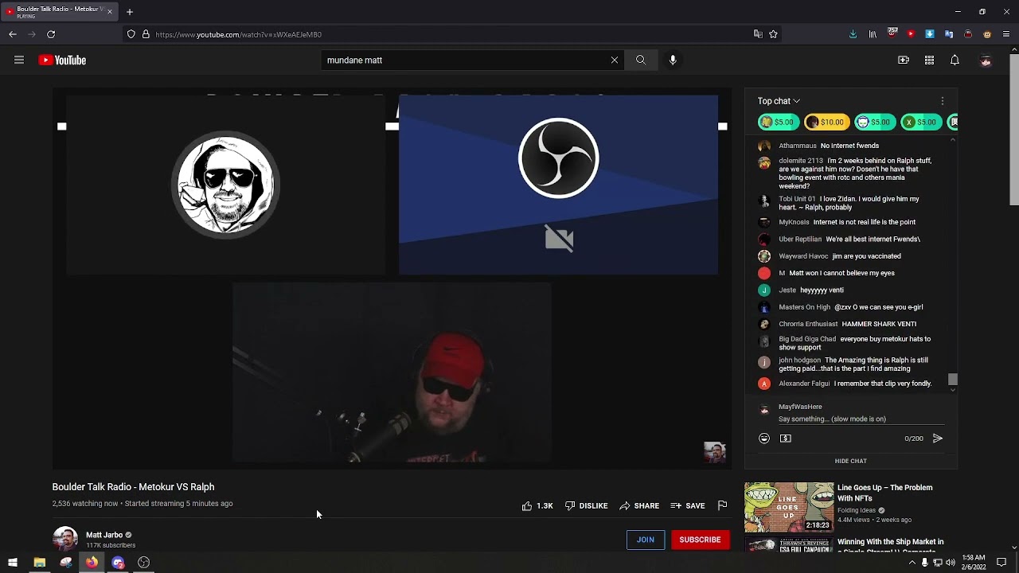Open Discord taskbar icon with badge
1019x573 pixels.
coord(118,563)
